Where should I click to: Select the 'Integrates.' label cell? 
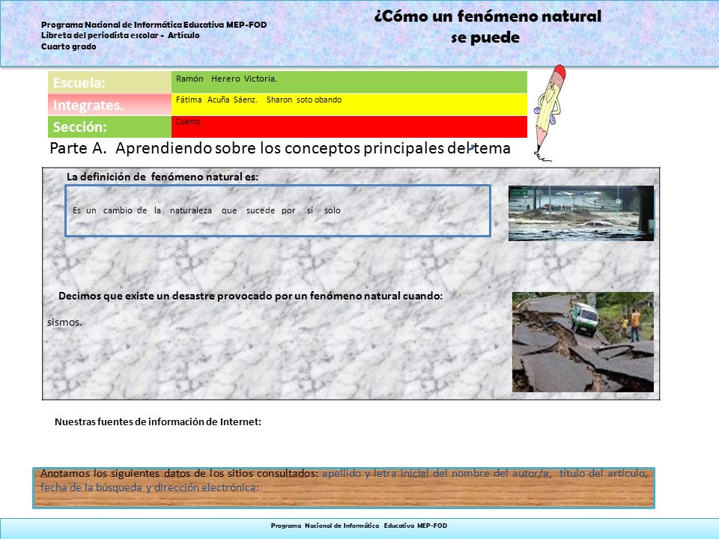[x=109, y=105]
